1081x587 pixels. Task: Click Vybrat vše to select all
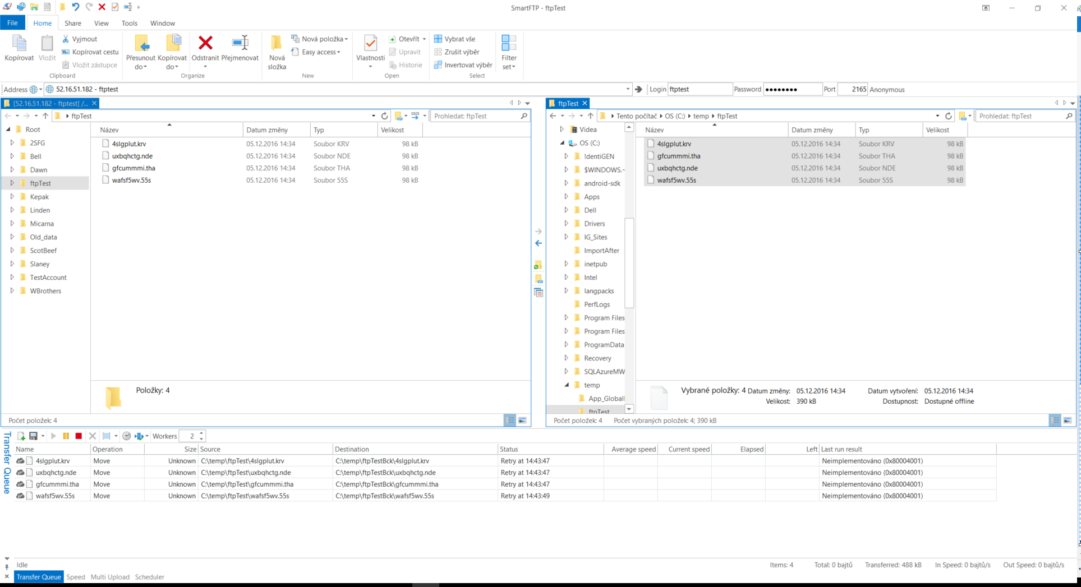point(454,39)
